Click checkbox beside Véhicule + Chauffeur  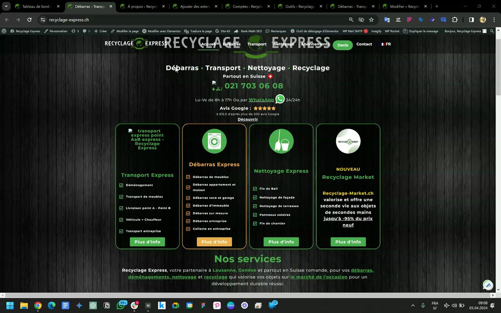coord(121,220)
